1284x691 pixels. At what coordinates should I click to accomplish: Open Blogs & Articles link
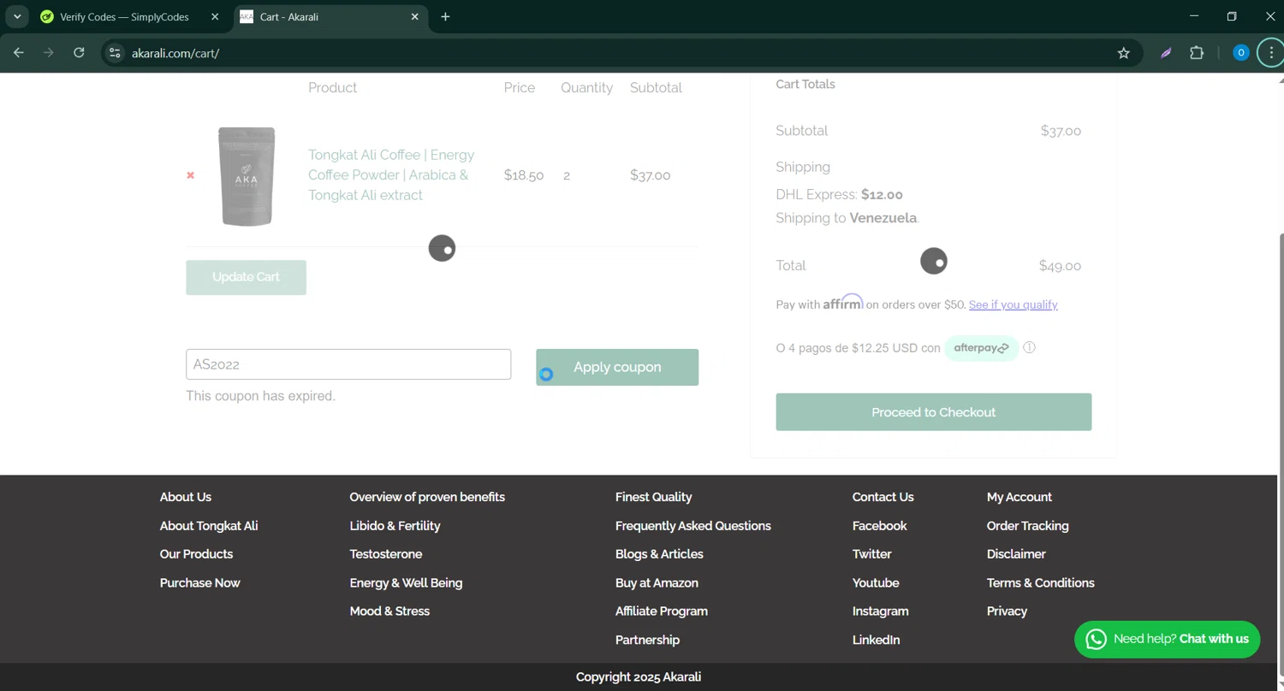point(659,554)
